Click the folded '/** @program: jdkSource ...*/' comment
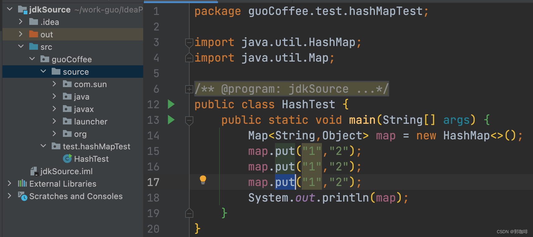533x237 pixels. coord(292,89)
